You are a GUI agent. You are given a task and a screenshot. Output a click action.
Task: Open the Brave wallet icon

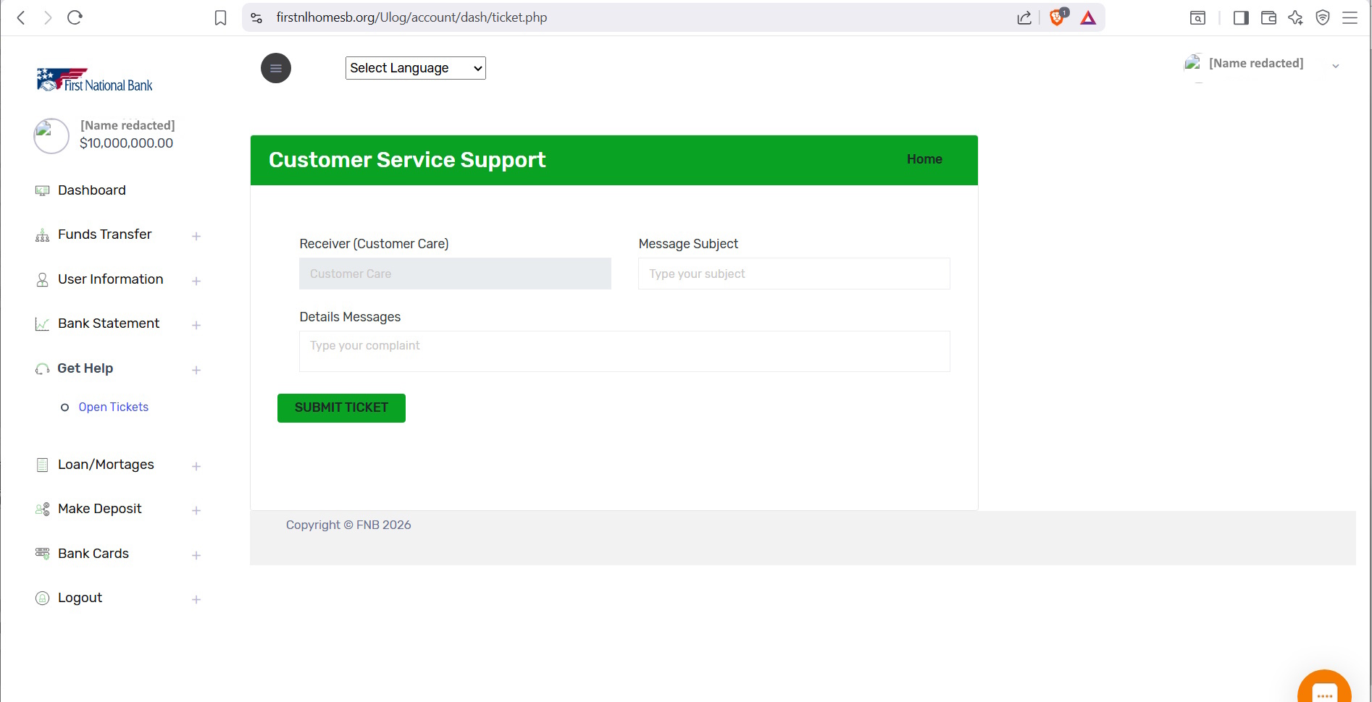click(1268, 17)
